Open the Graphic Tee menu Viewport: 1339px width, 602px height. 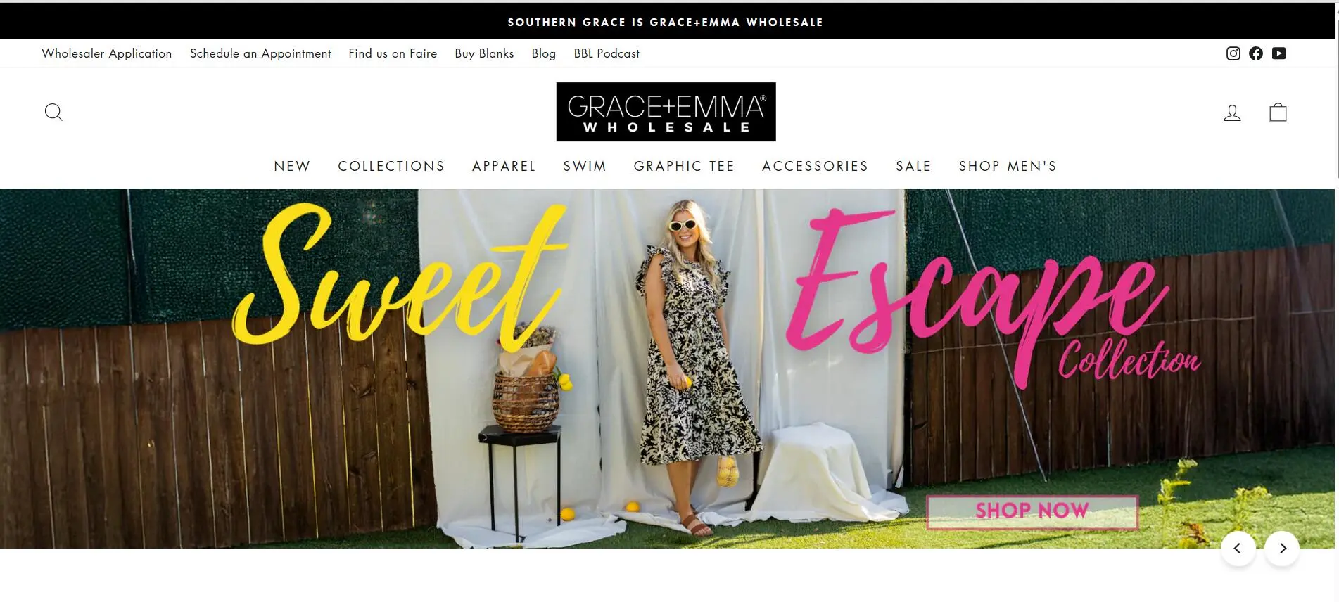click(684, 167)
